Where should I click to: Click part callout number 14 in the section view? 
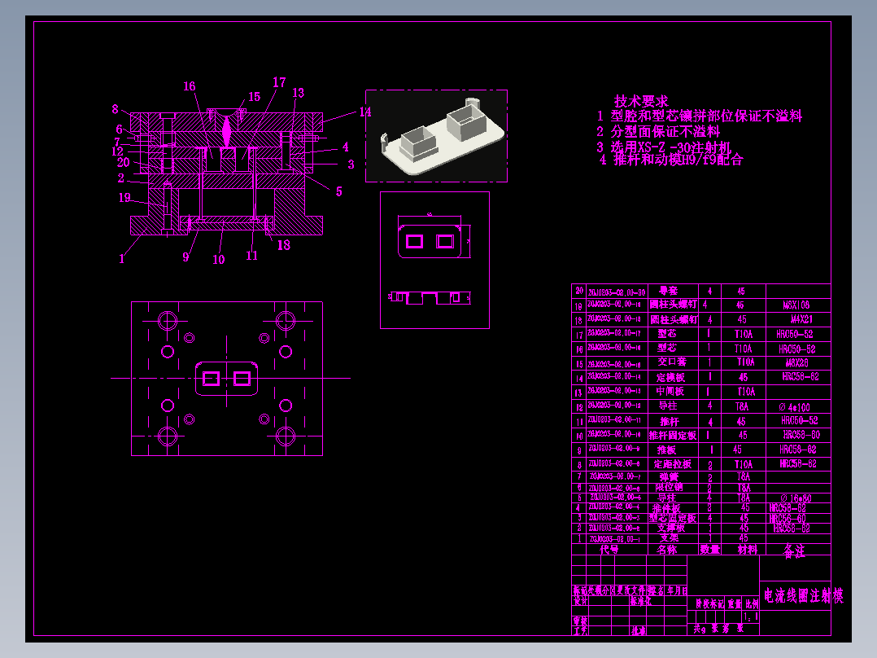pyautogui.click(x=365, y=112)
